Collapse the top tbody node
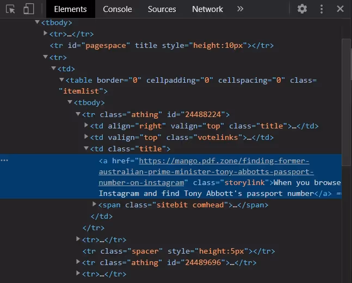352x283 pixels. point(37,22)
